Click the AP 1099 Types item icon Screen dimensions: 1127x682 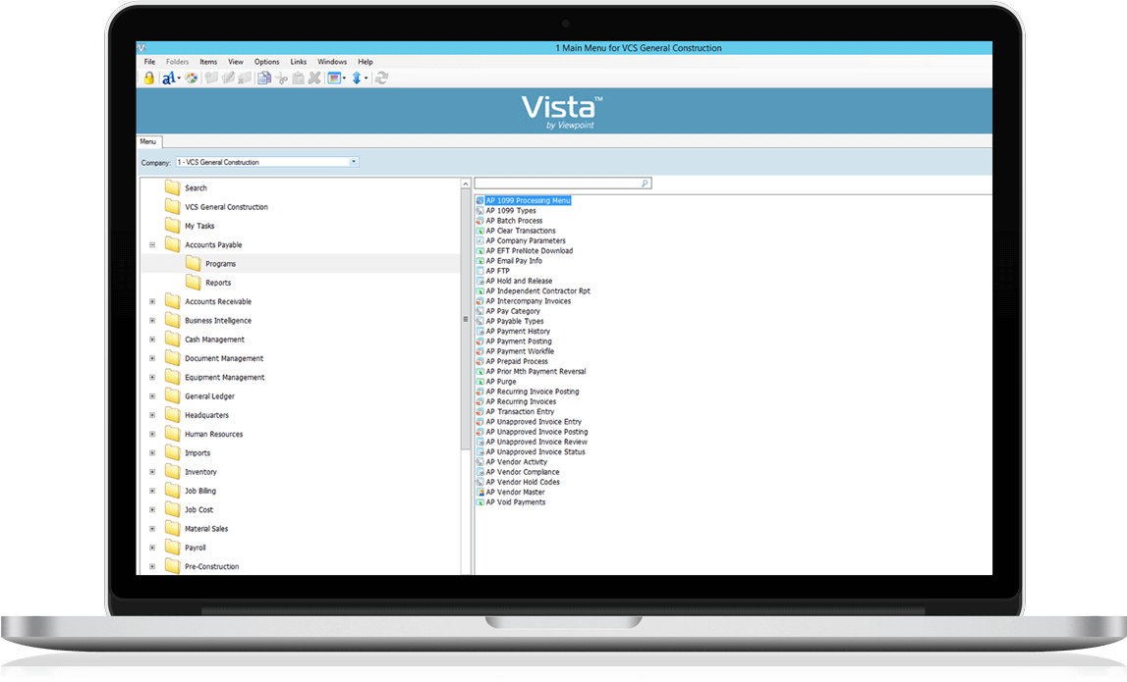(480, 211)
